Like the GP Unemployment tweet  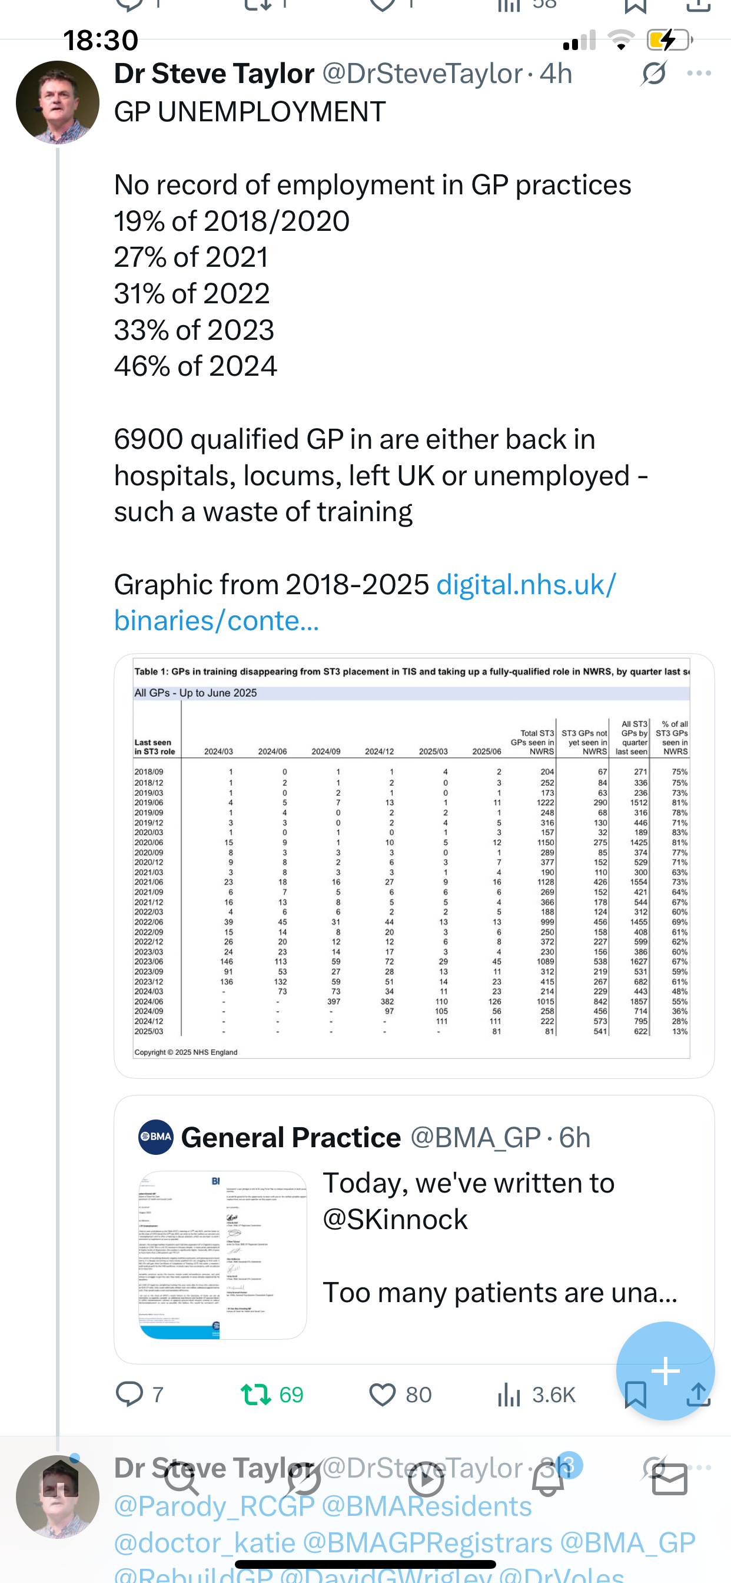coord(382,1395)
